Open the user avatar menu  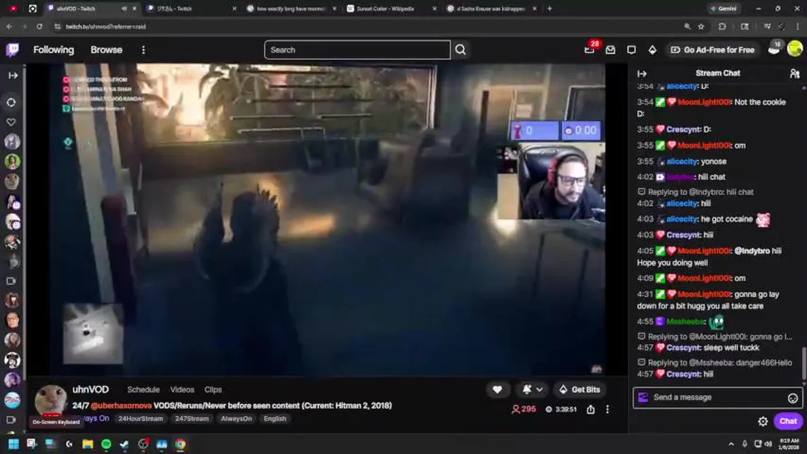click(x=795, y=49)
